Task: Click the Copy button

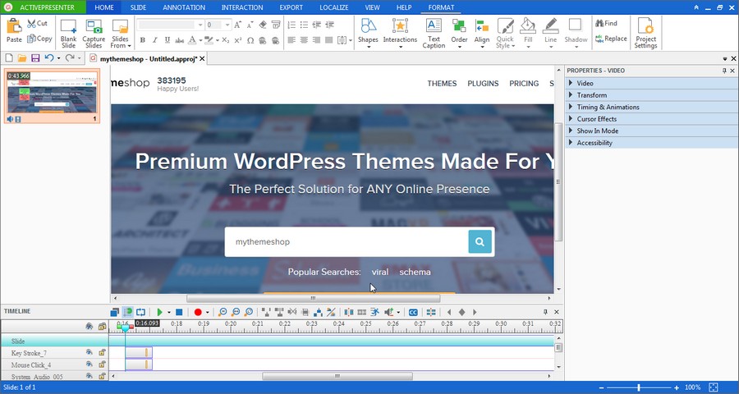Action: 39,39
